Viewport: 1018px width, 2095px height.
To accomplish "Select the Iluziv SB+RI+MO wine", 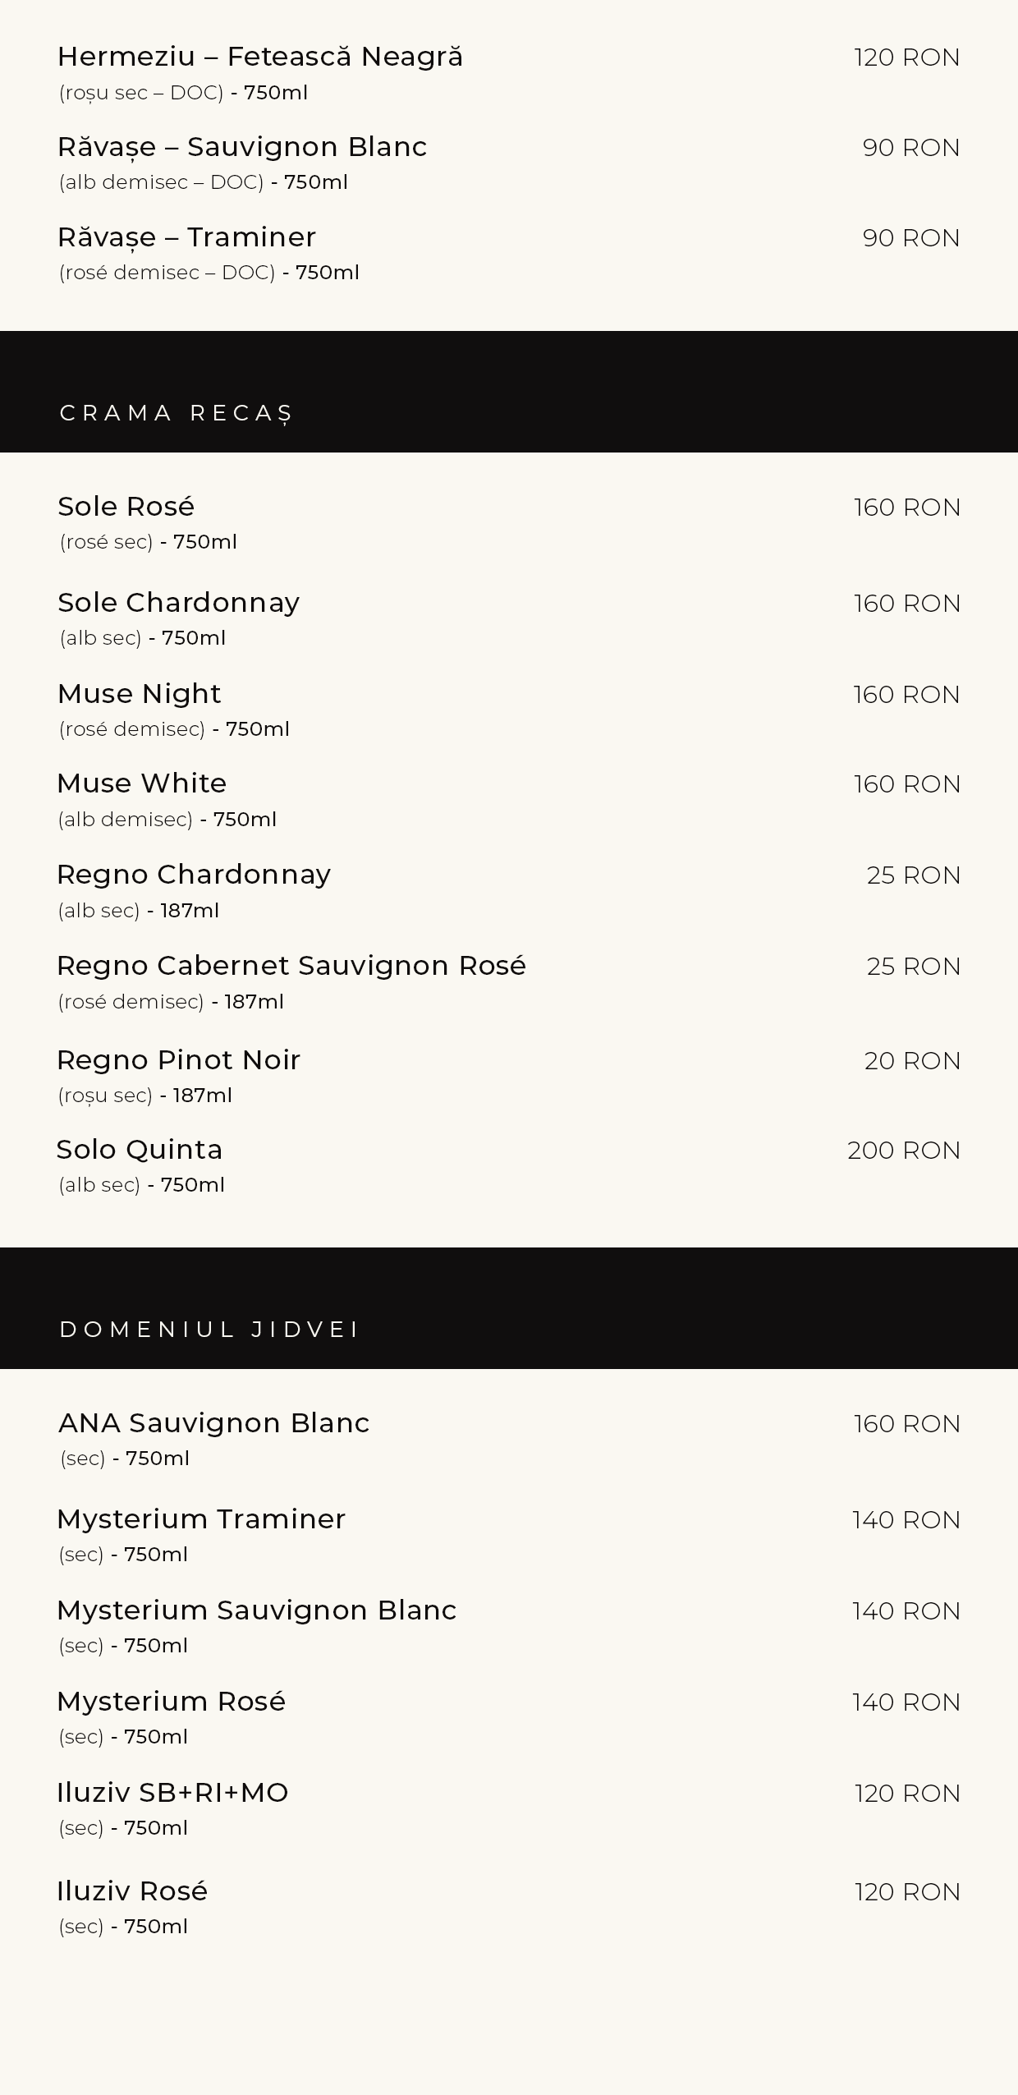I will [172, 1793].
